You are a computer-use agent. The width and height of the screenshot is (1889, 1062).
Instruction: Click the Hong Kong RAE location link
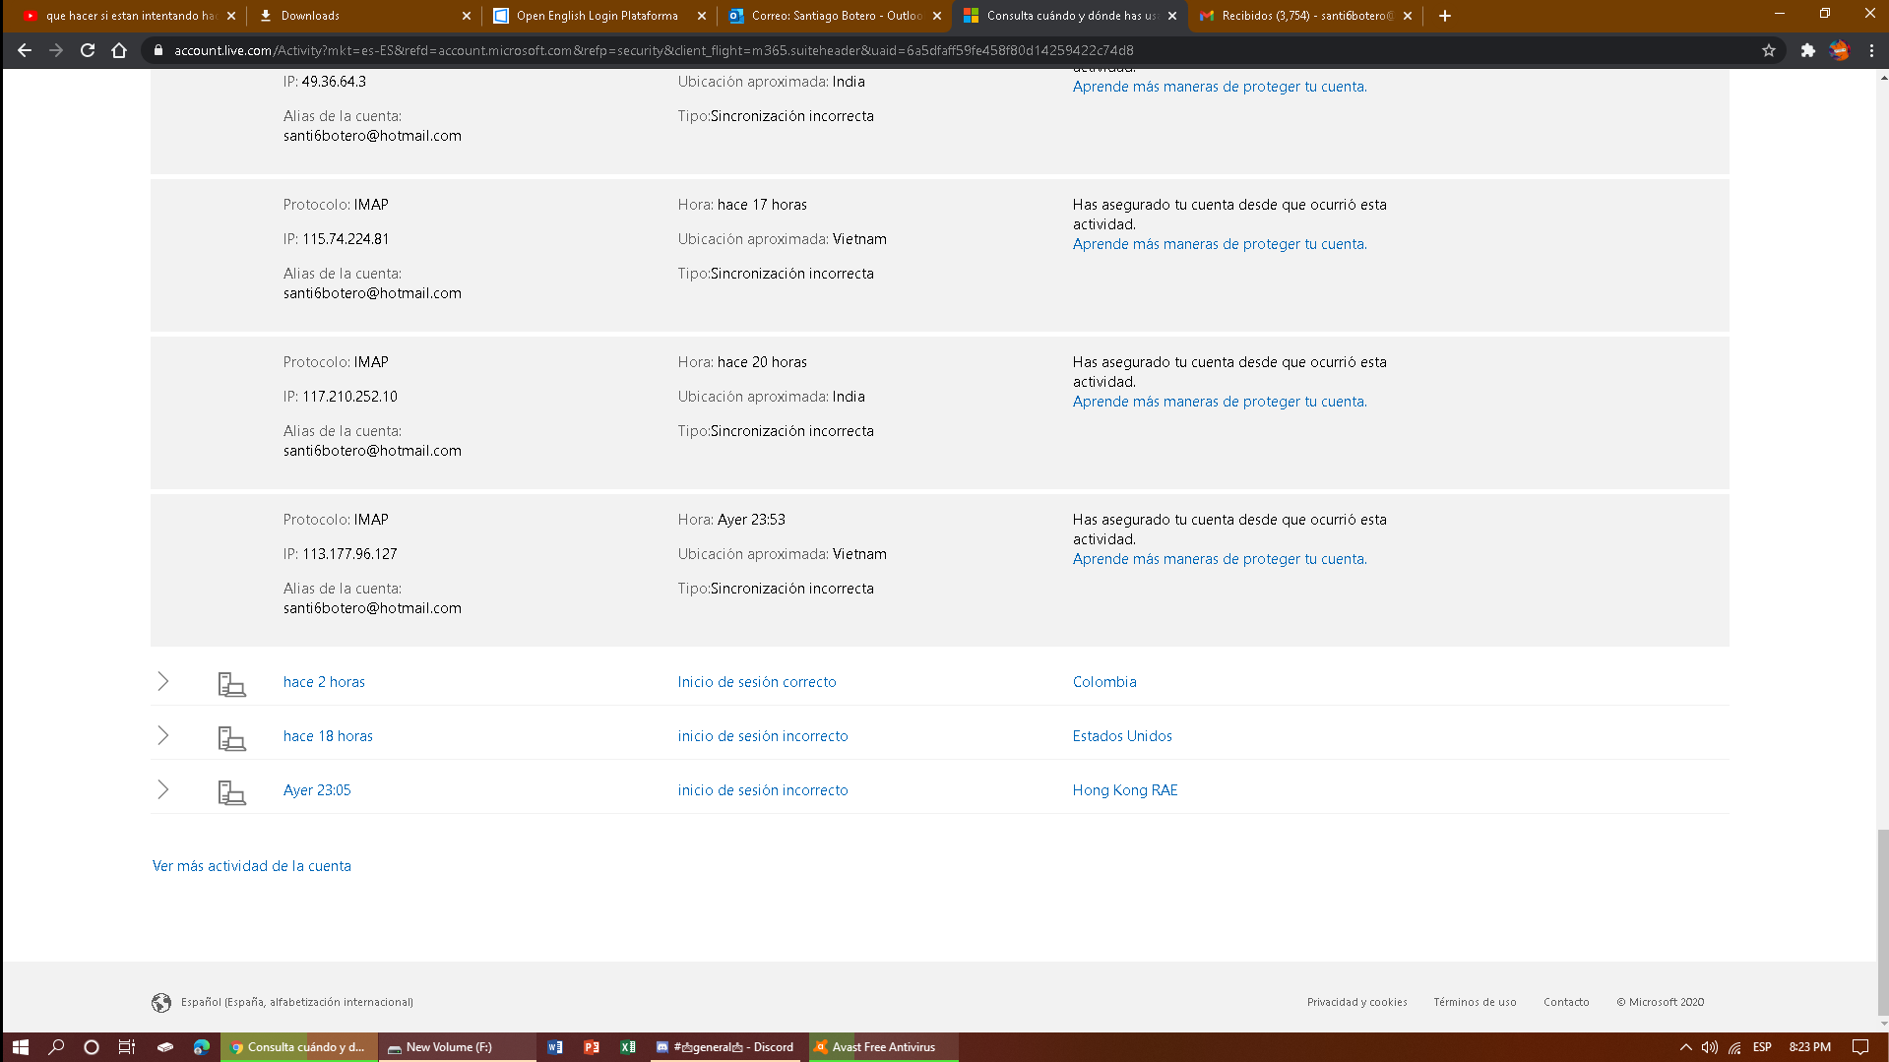(1125, 790)
